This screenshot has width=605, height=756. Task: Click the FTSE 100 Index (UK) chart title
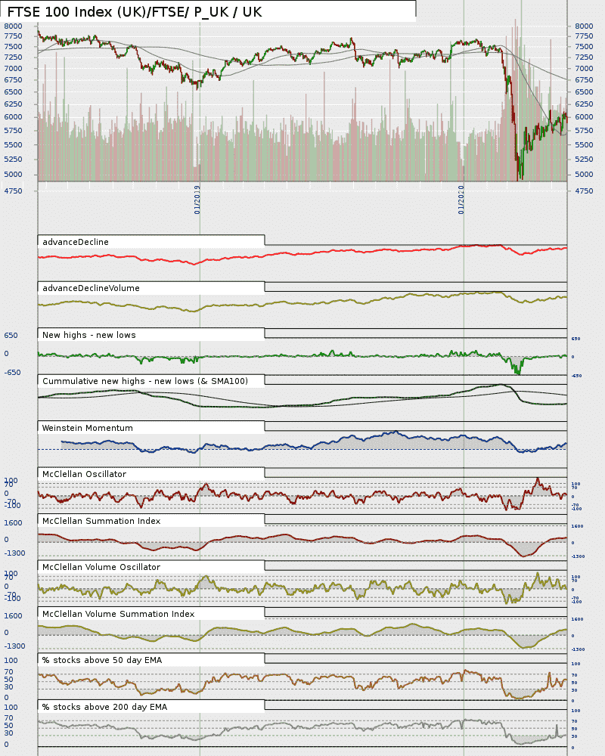[135, 12]
